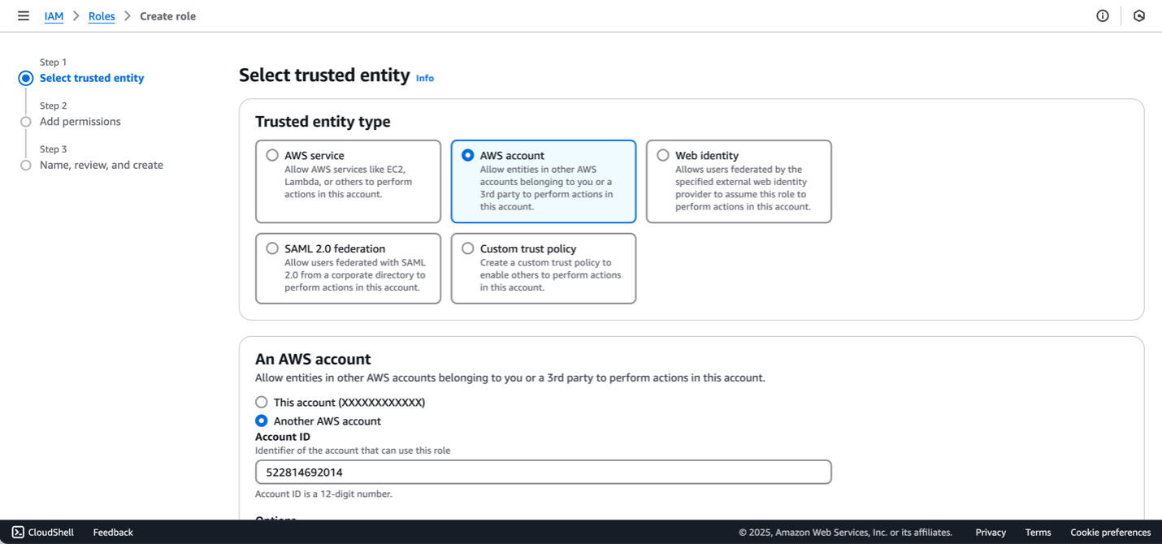
Task: Select the This account radio button
Action: click(x=262, y=402)
